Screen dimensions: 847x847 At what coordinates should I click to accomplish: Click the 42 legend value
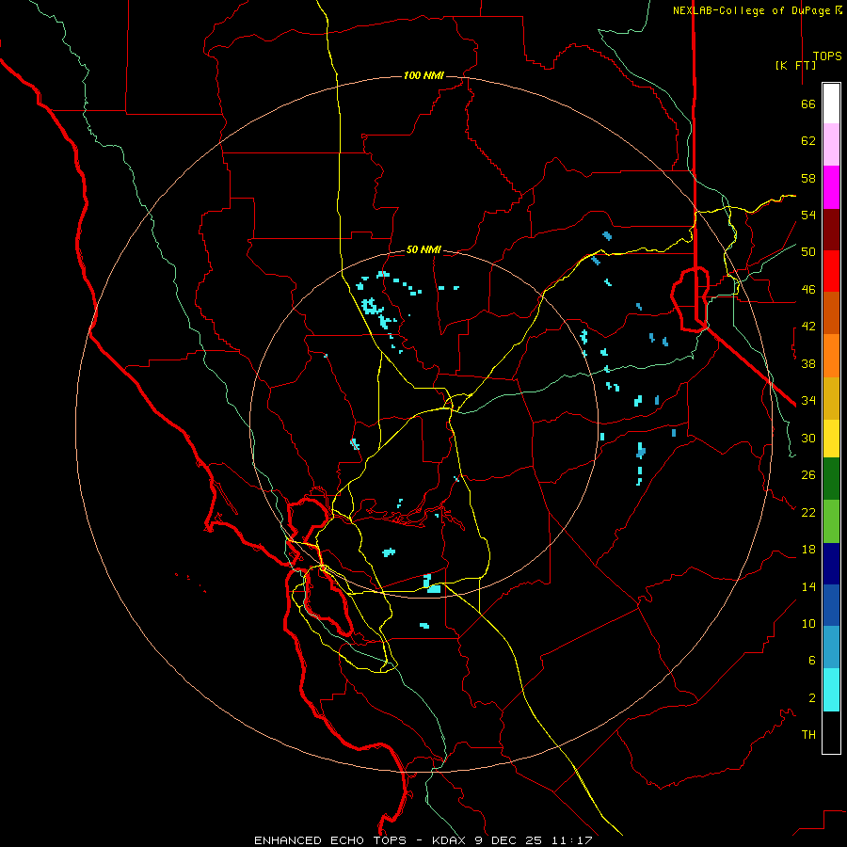(808, 327)
